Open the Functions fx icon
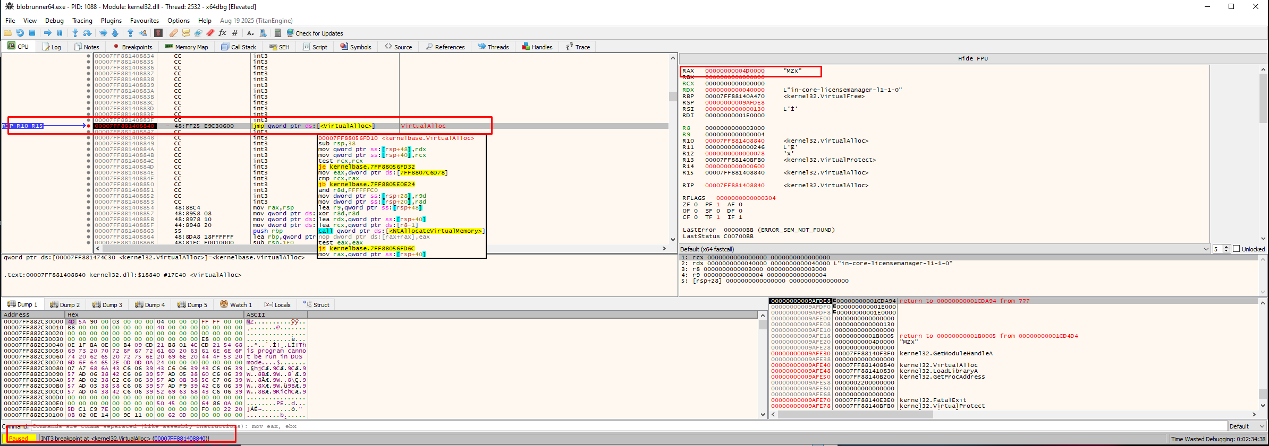1269x446 pixels. tap(223, 33)
